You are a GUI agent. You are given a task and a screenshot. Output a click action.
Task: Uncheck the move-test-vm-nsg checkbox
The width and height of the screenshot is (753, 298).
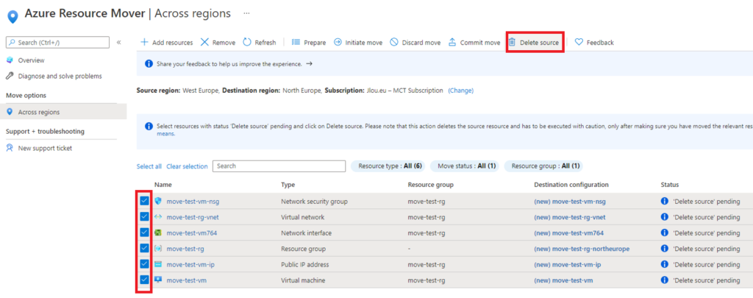(144, 201)
